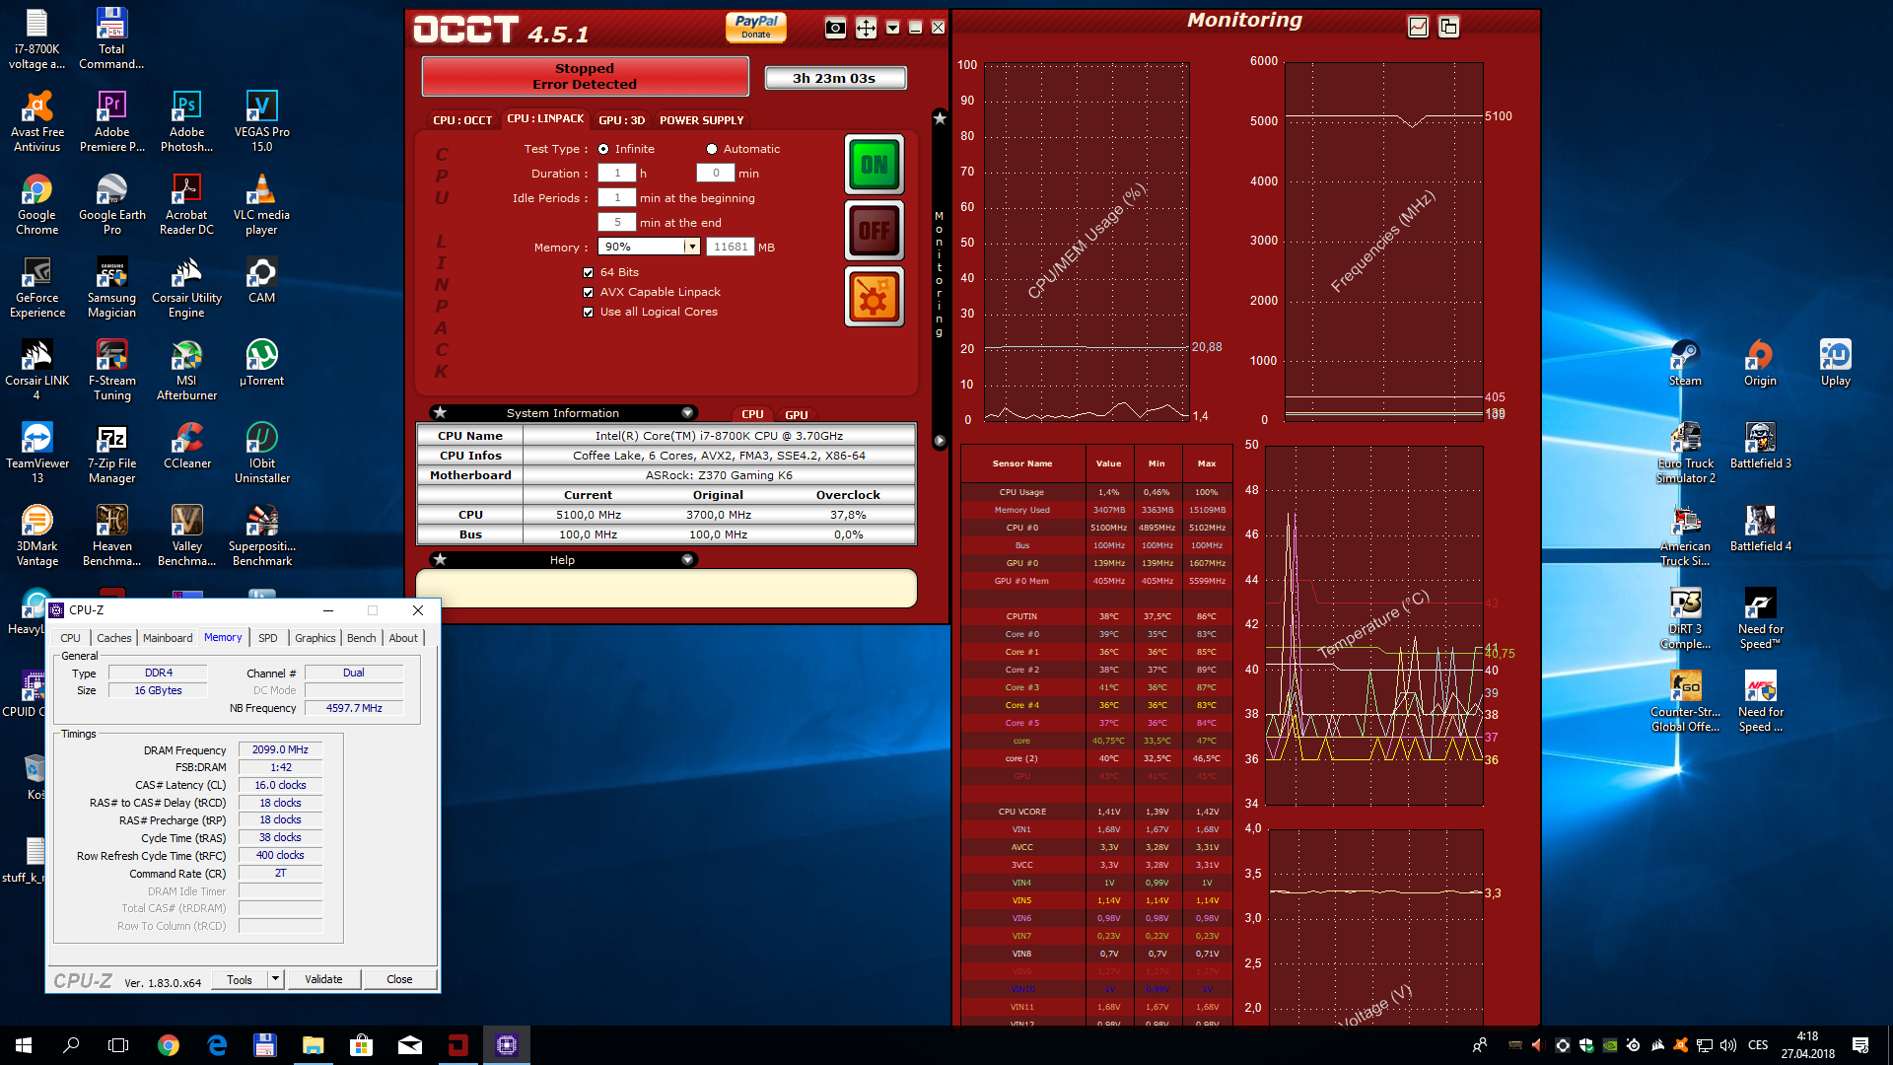Open the Memory percentage dropdown

[x=692, y=247]
